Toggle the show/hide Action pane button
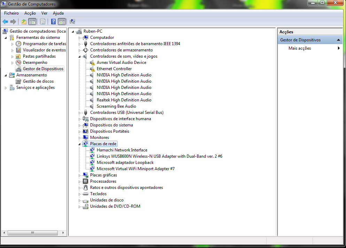Image resolution: width=346 pixels, height=248 pixels. click(x=62, y=22)
